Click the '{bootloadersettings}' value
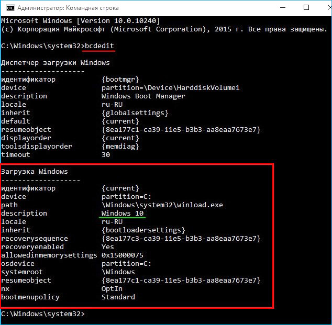 tap(143, 230)
